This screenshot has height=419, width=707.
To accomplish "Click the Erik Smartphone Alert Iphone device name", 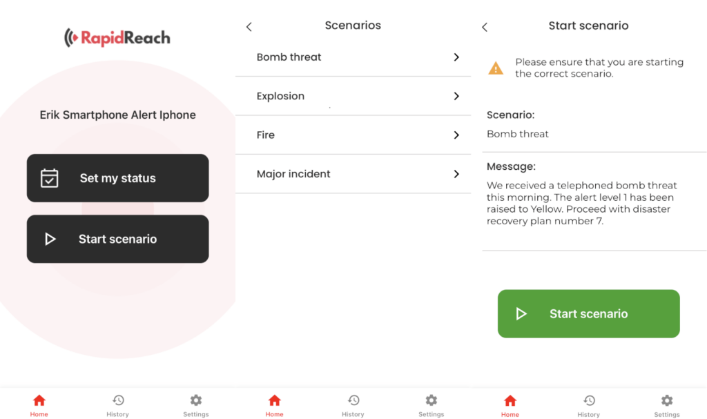I will point(118,115).
